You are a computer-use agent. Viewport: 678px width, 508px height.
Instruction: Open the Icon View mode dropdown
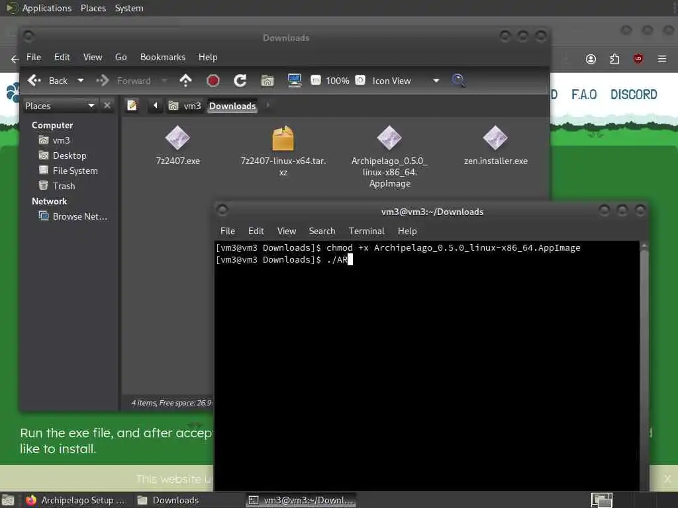pos(406,81)
